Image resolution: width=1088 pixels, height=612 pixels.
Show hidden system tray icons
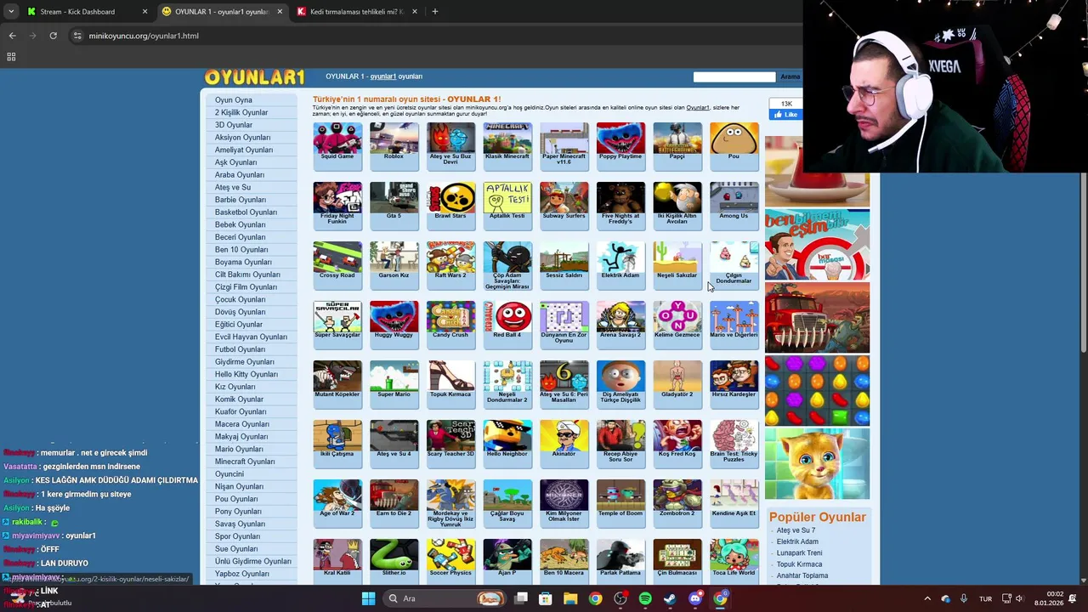coord(927,598)
